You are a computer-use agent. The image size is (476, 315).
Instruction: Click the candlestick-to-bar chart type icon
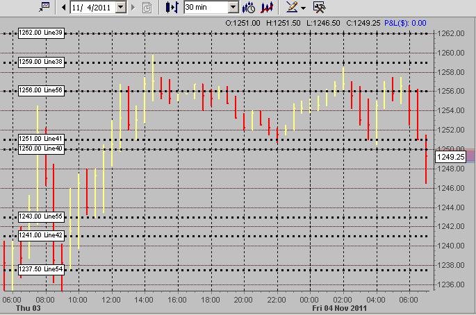(172, 7)
